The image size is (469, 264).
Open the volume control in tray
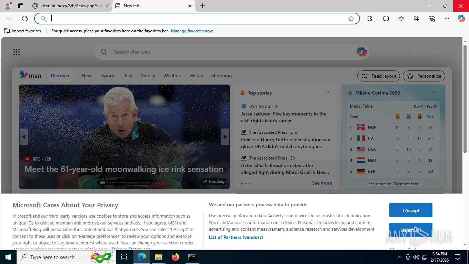(416, 257)
